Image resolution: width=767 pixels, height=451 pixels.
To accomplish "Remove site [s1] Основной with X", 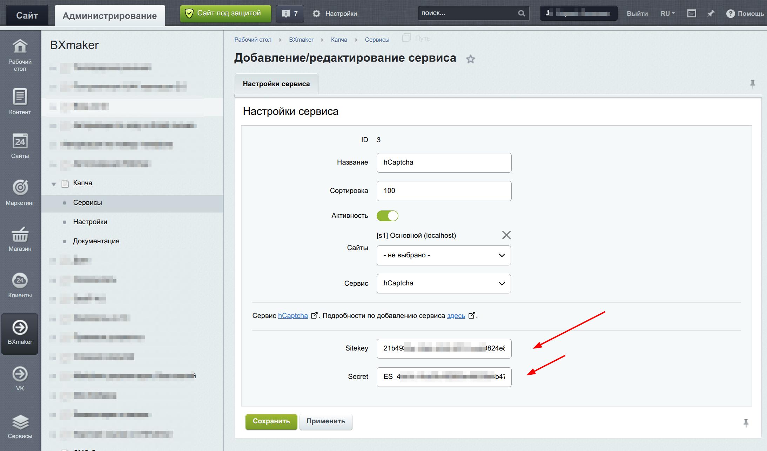I will coord(506,235).
